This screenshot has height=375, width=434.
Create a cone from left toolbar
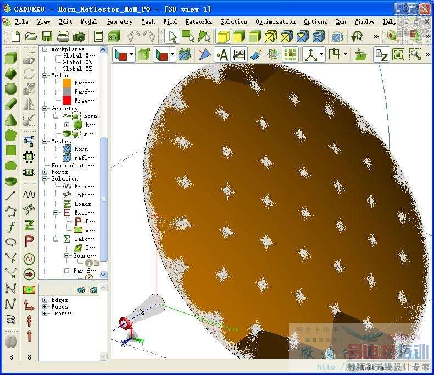[11, 120]
